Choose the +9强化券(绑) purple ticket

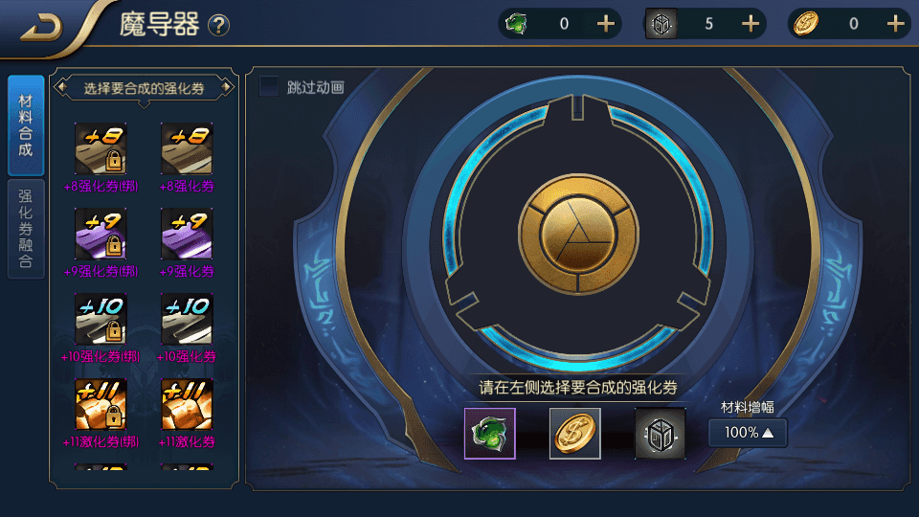101,234
